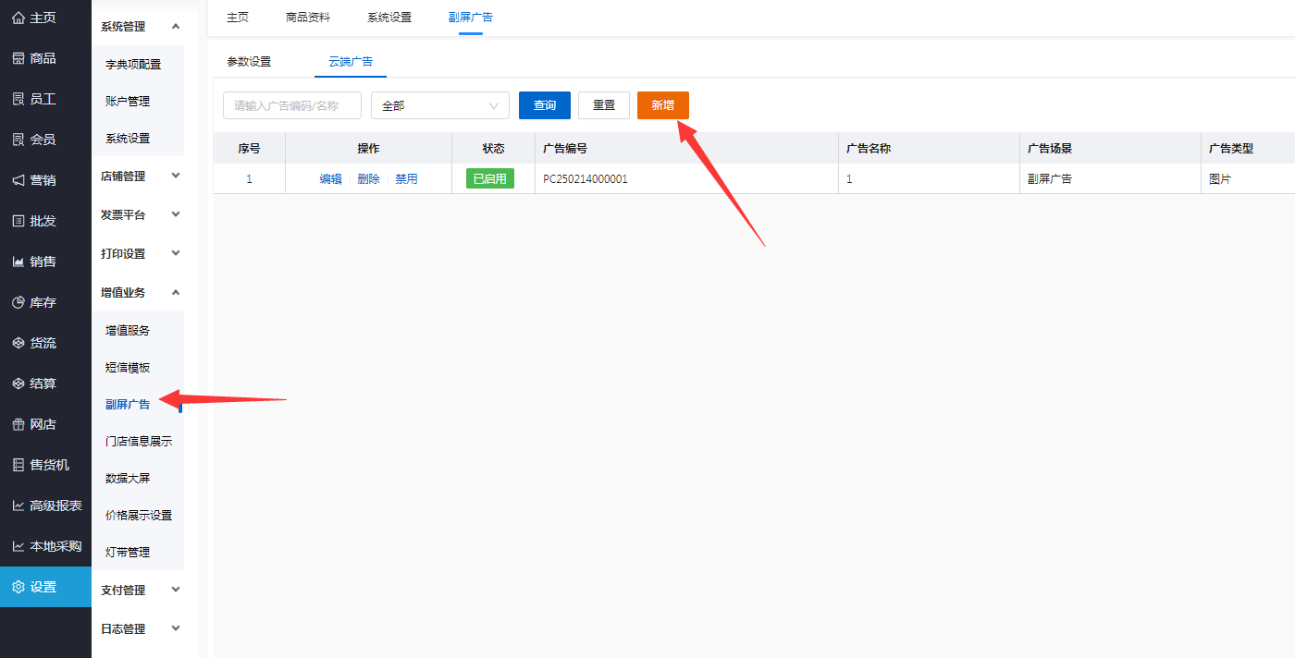This screenshot has height=658, width=1295.
Task: Click the 已启用 status badge
Action: 489,179
